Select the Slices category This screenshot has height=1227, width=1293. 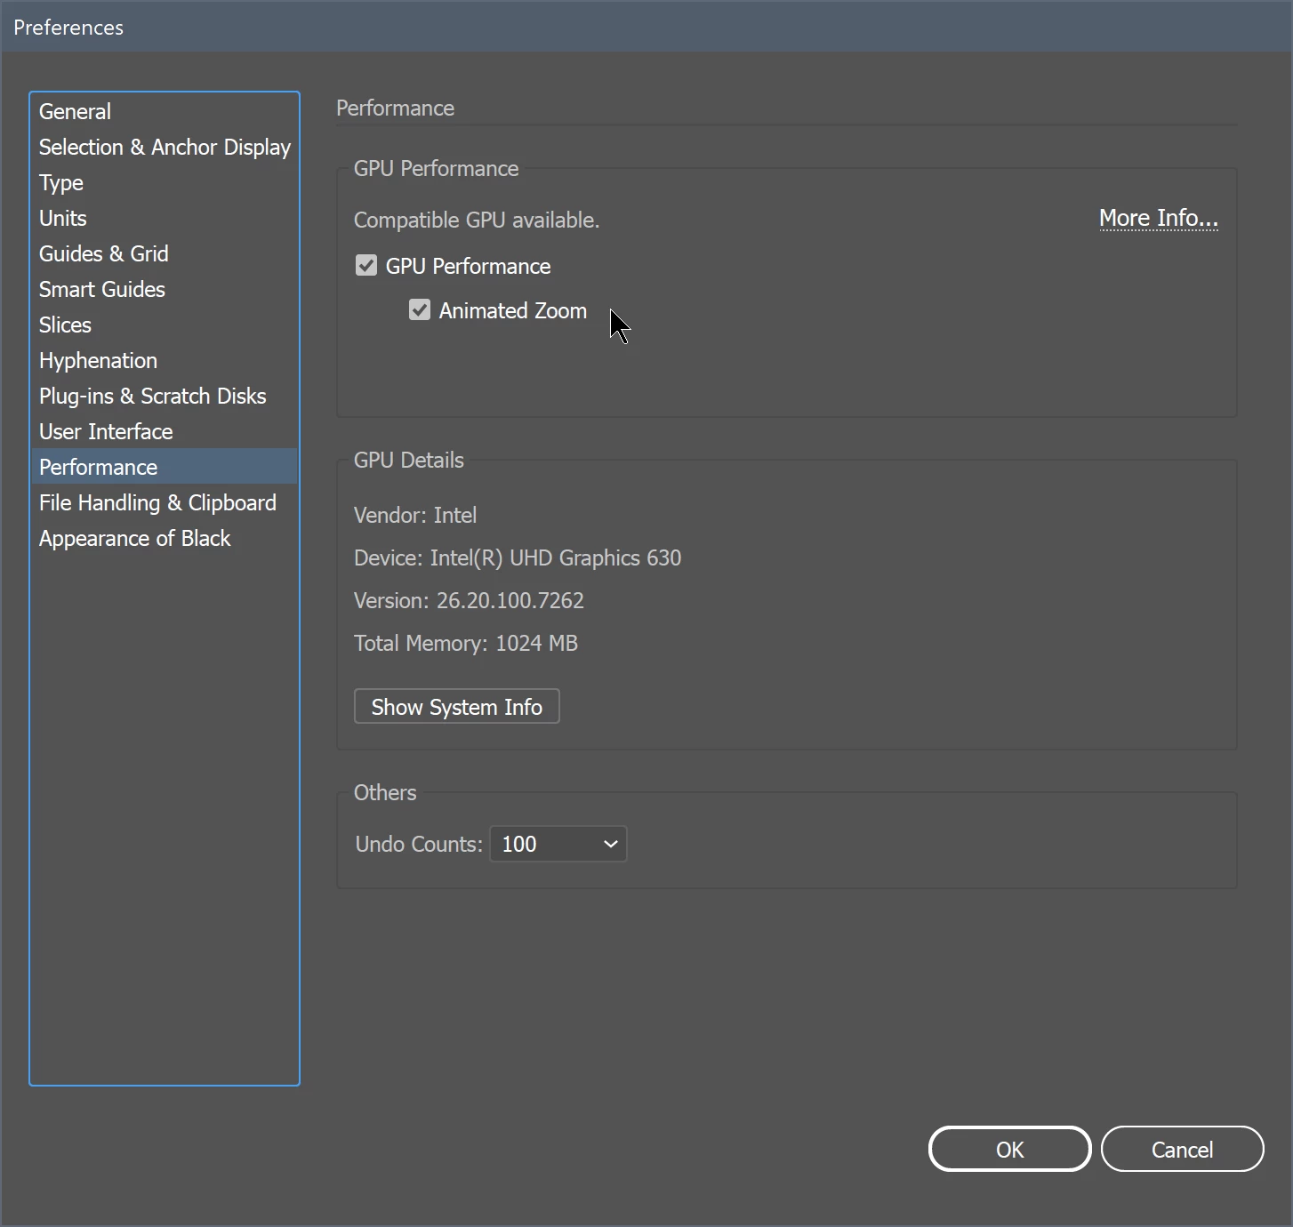[x=165, y=325]
